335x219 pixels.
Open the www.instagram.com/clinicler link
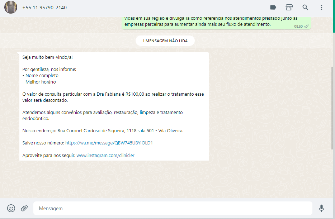click(x=105, y=156)
